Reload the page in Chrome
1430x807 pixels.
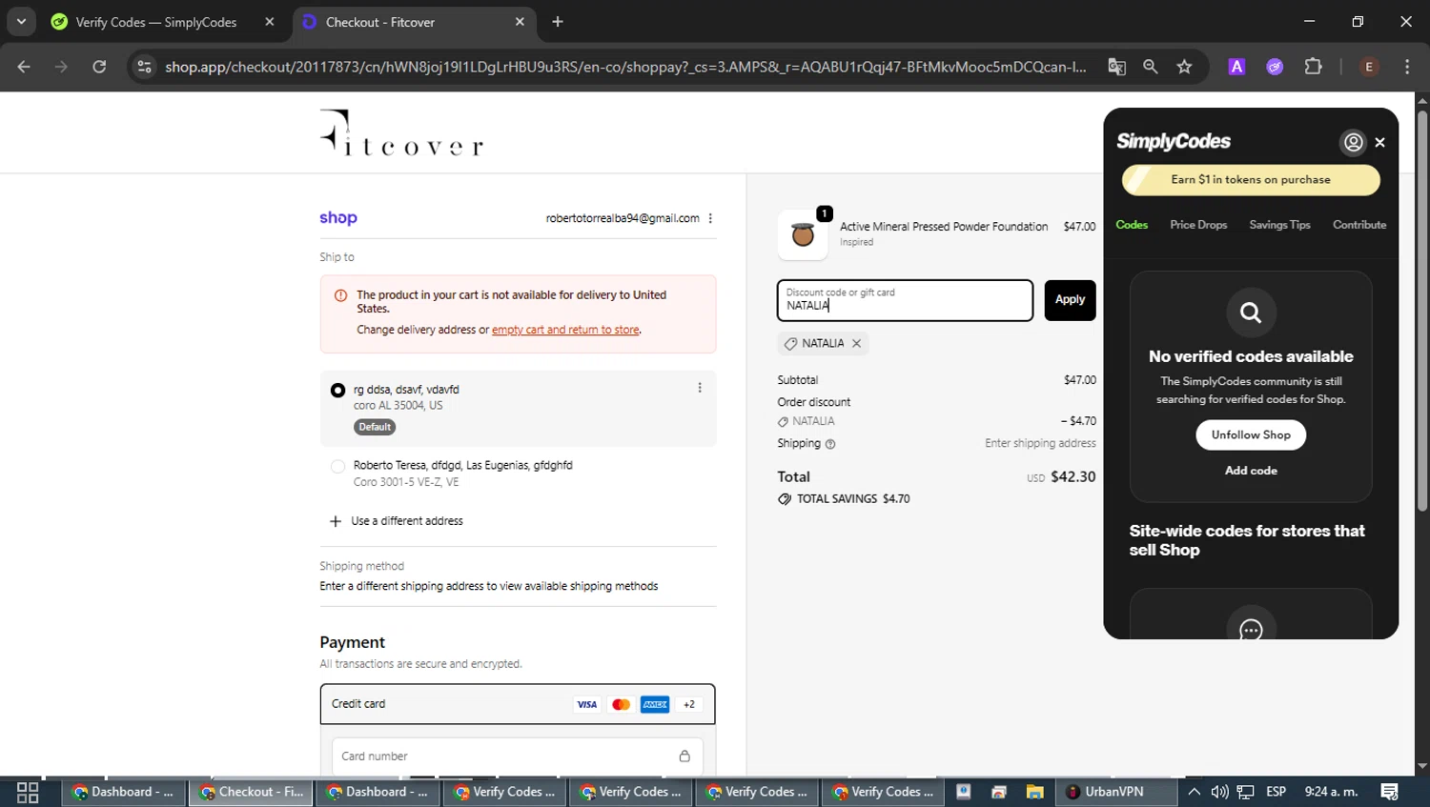pyautogui.click(x=99, y=67)
